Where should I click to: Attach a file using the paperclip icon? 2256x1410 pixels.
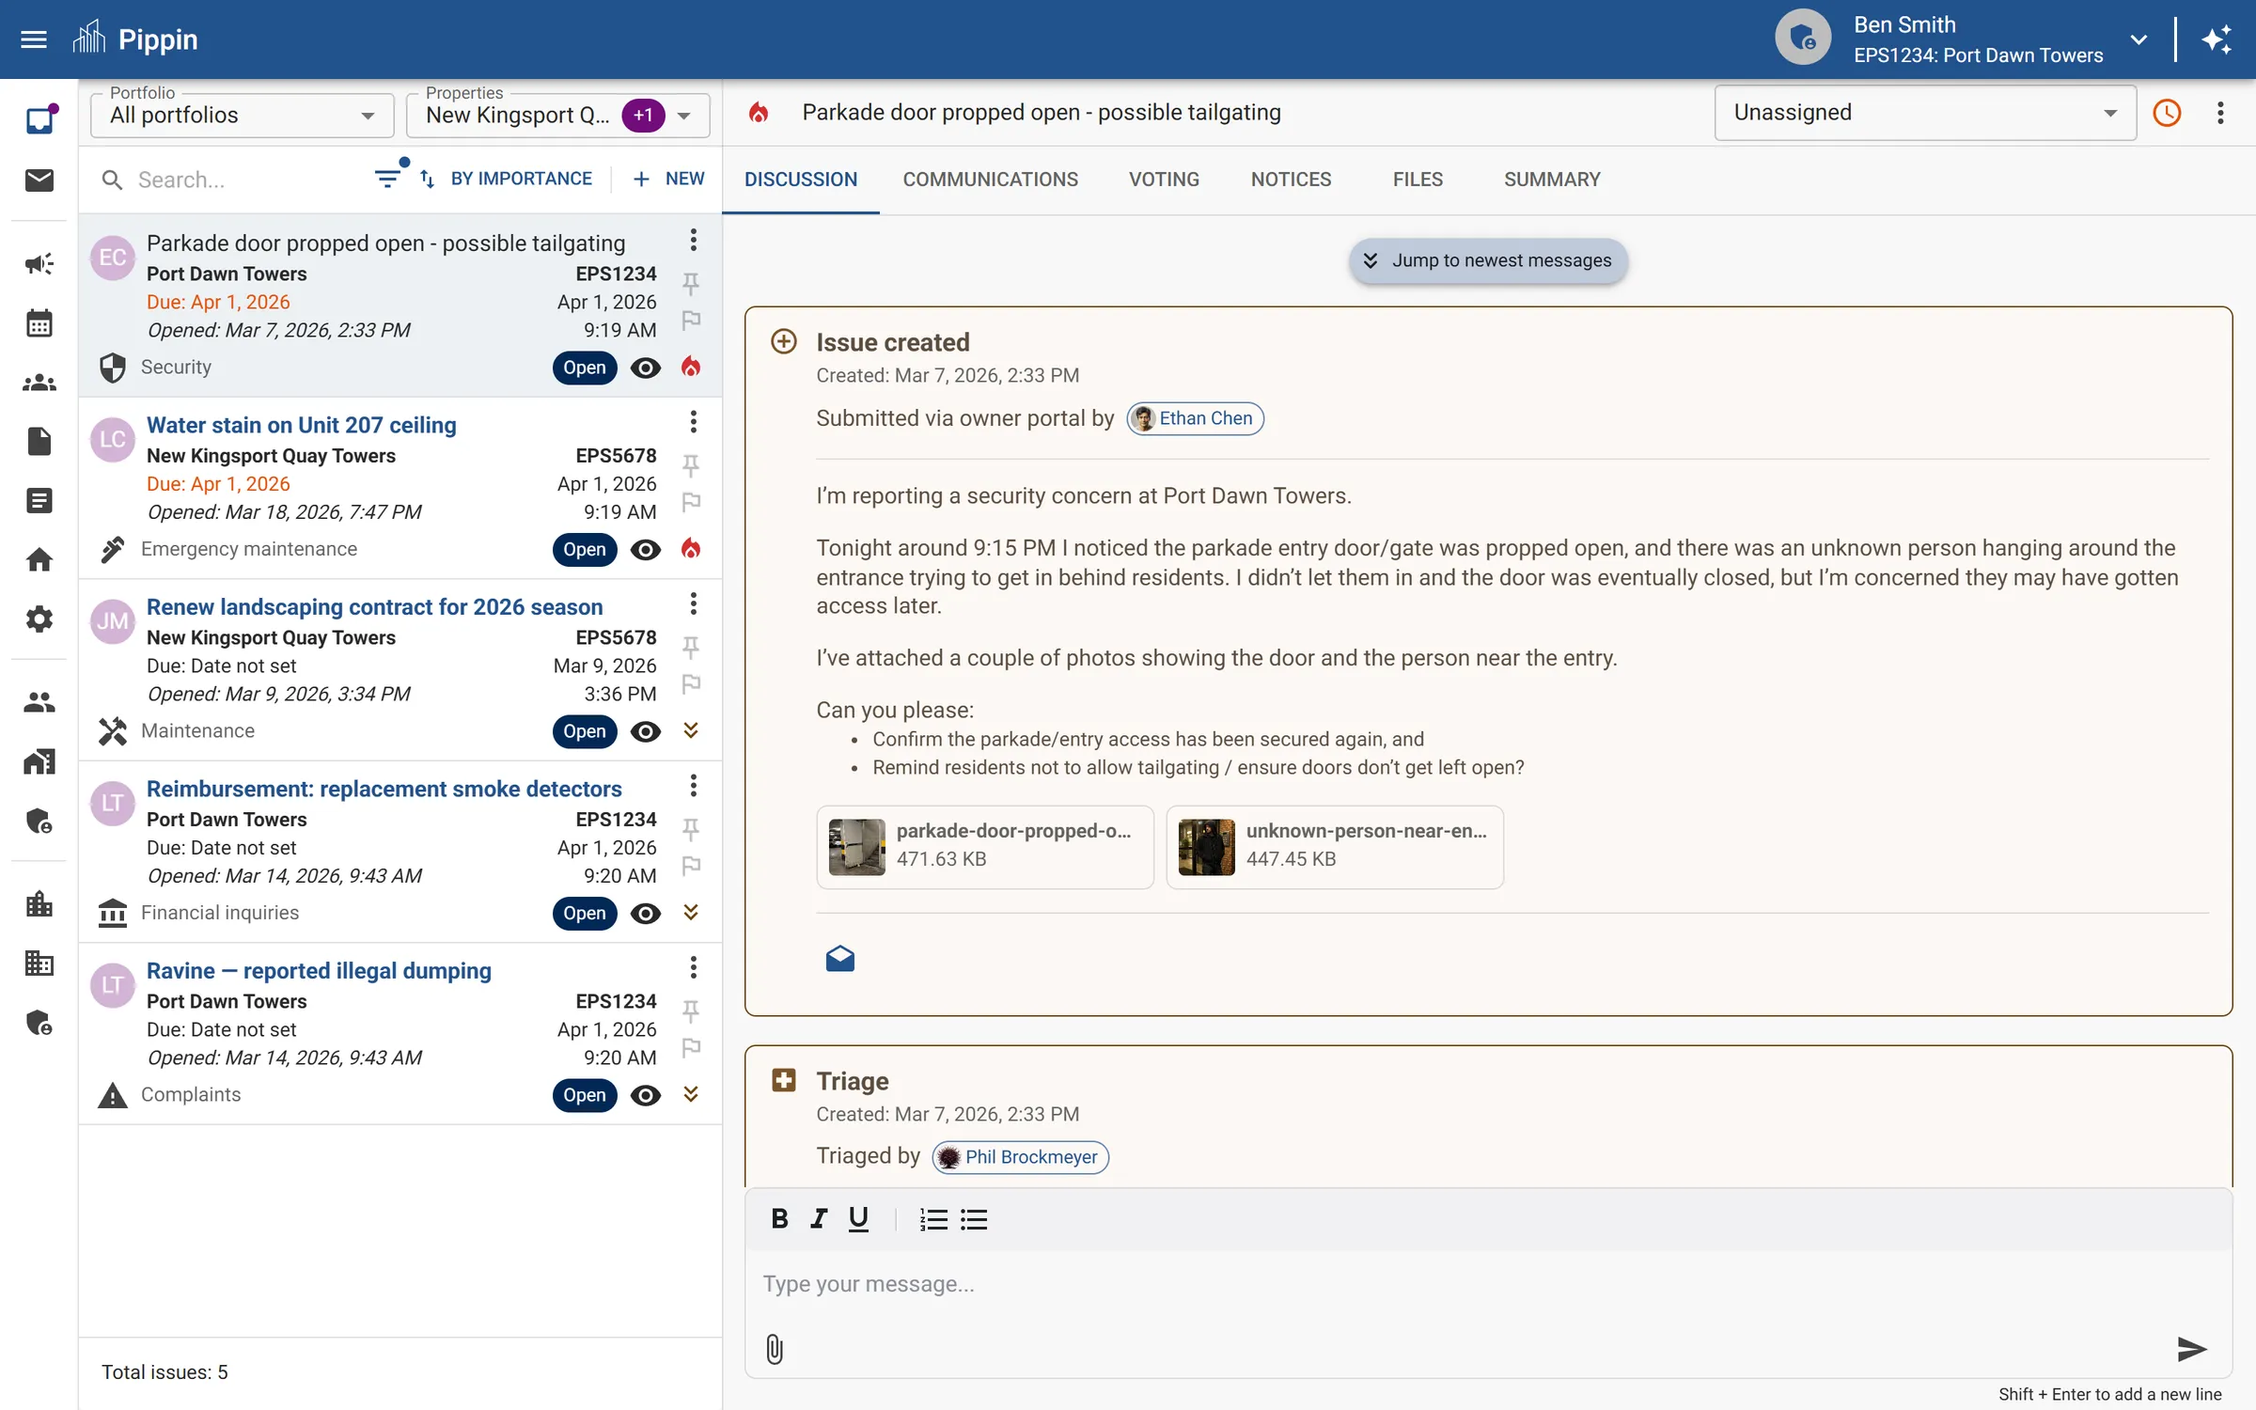point(774,1350)
